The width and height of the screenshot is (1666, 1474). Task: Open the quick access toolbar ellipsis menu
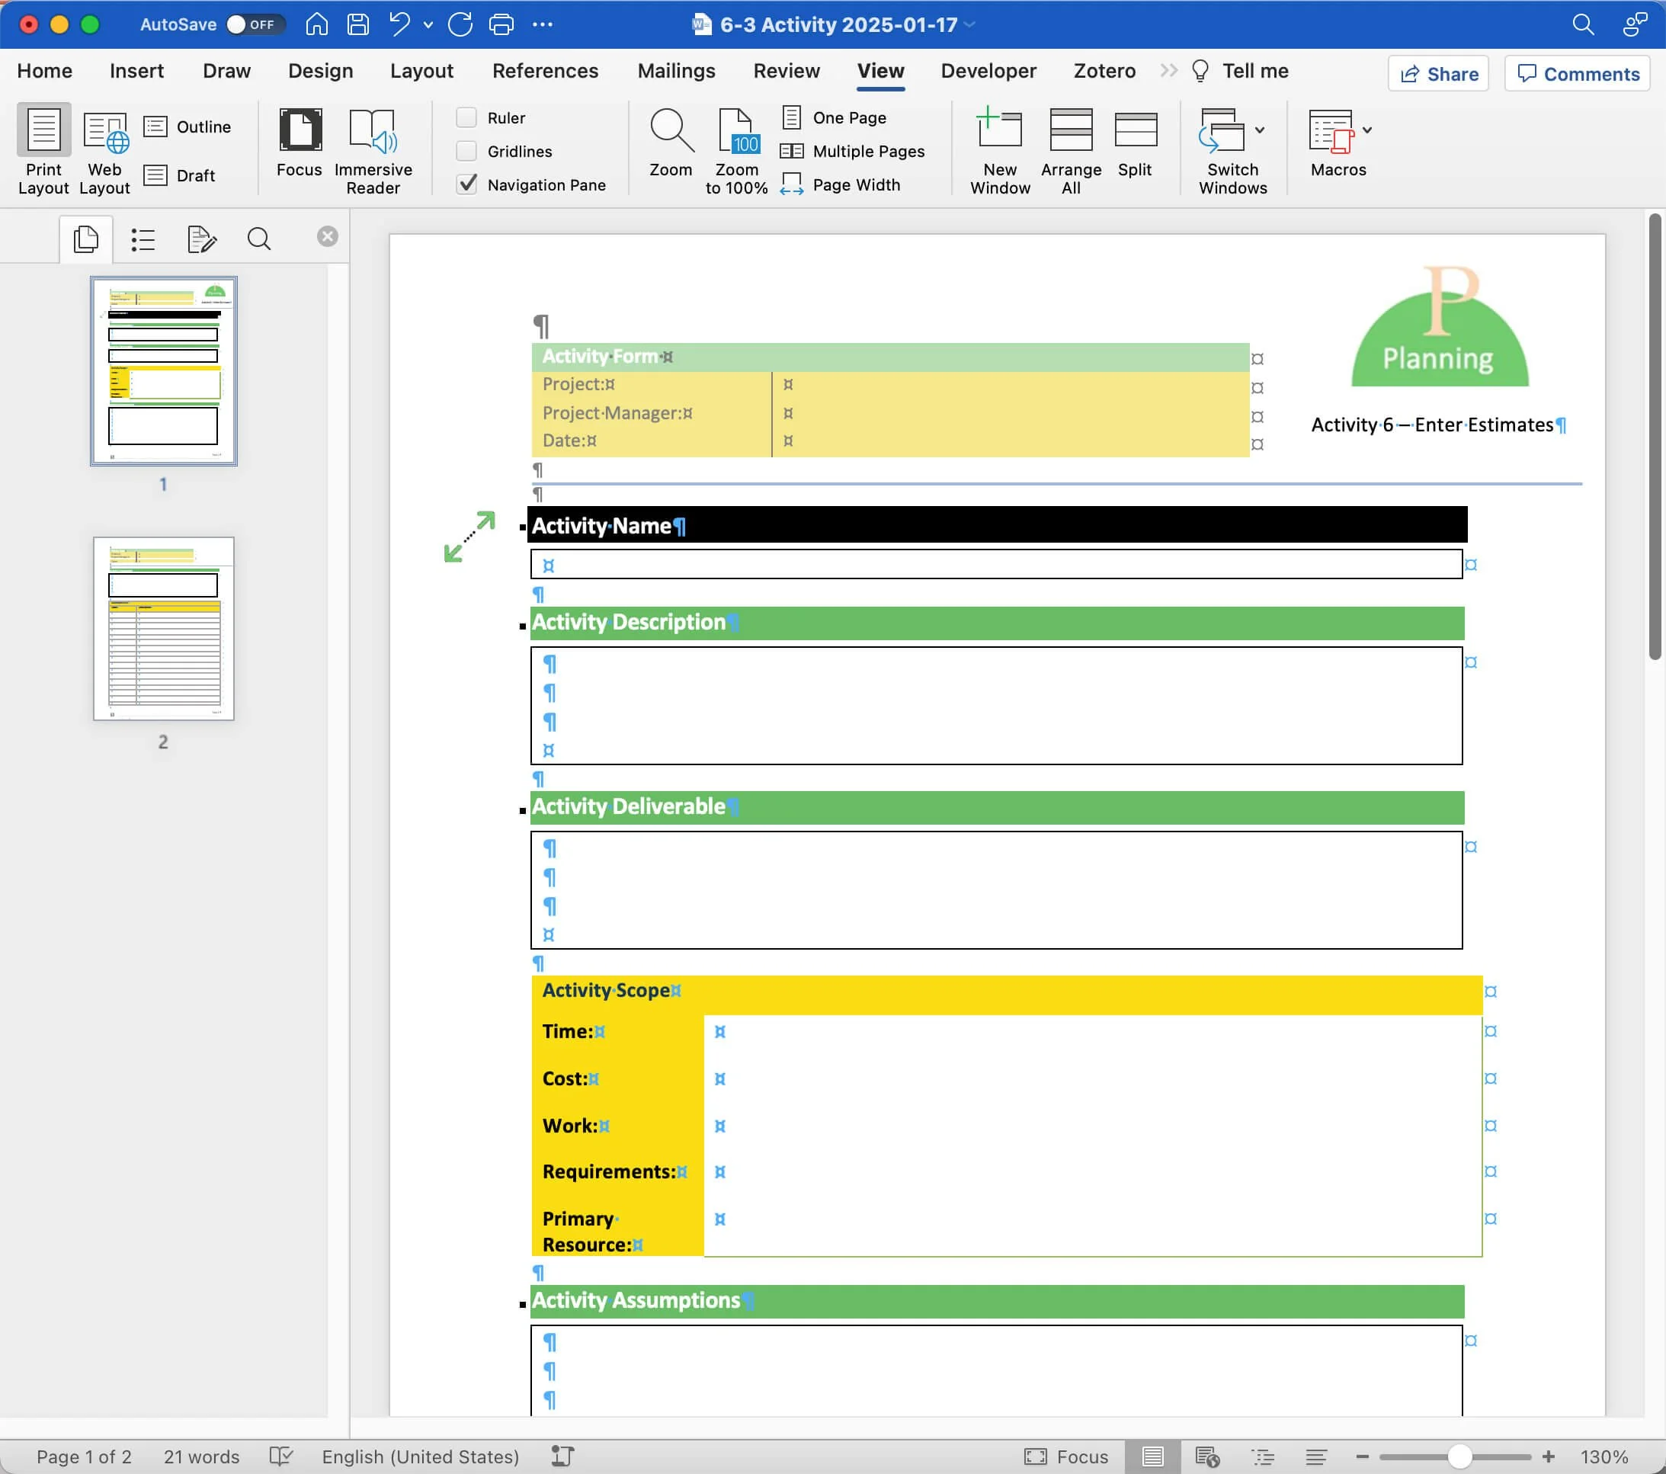[x=542, y=24]
